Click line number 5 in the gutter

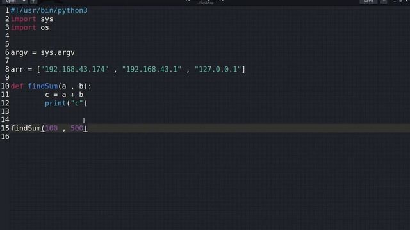tap(7, 44)
